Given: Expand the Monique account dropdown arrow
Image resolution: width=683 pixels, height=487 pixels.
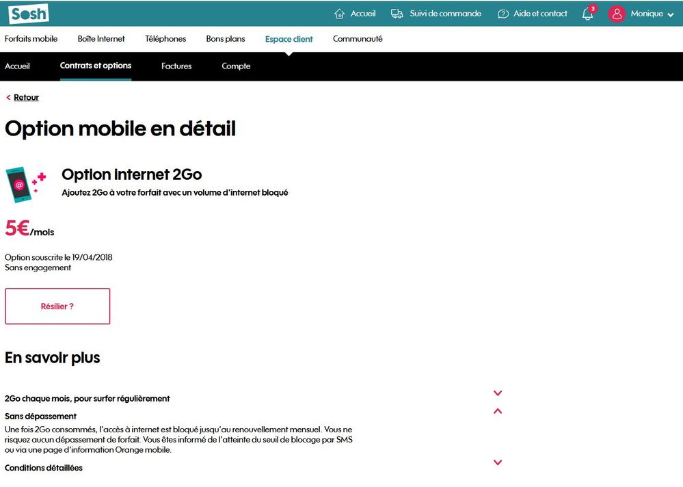Looking at the screenshot, I should point(670,14).
